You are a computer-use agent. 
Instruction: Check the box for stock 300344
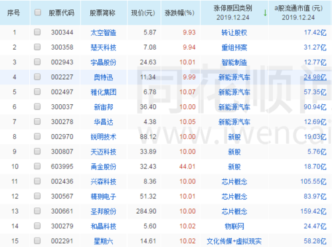coord(37,32)
